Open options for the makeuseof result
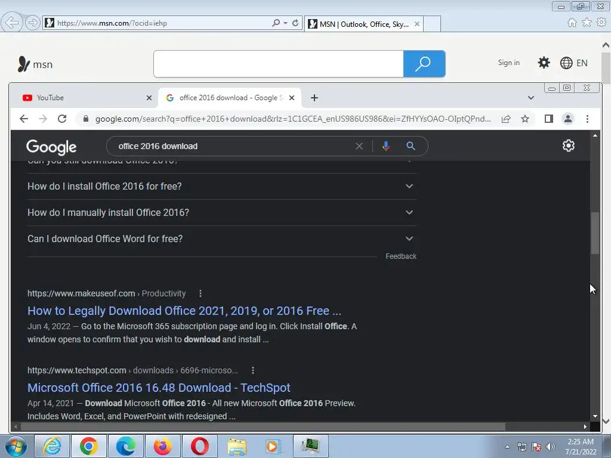The width and height of the screenshot is (611, 458). 200,293
